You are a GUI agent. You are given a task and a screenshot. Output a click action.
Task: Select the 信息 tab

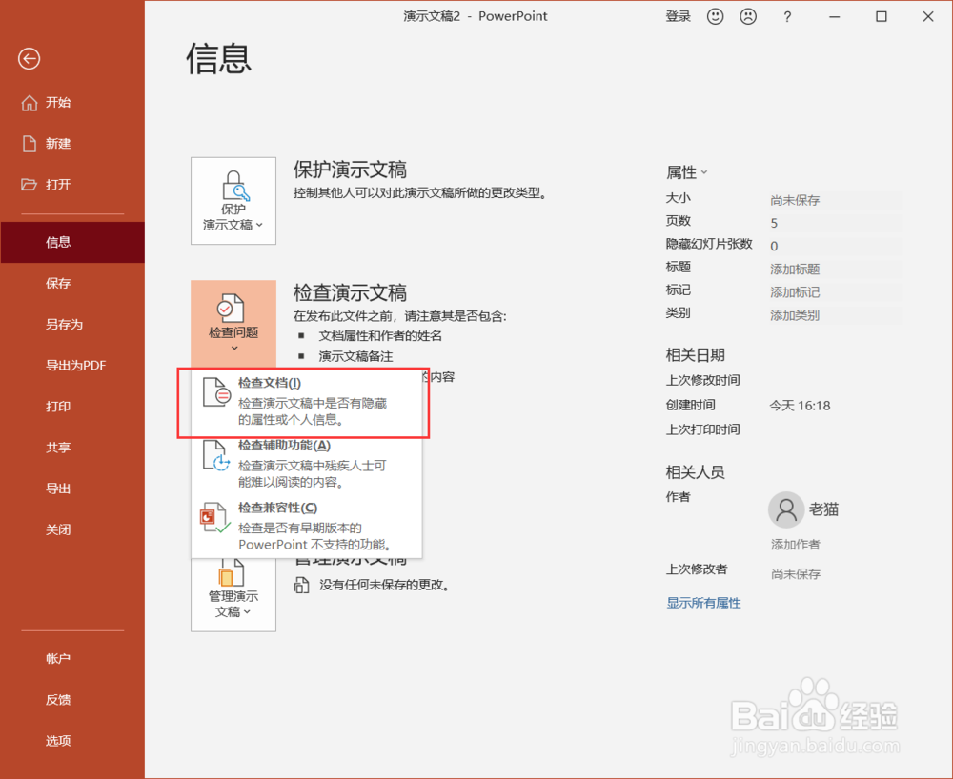[x=72, y=242]
